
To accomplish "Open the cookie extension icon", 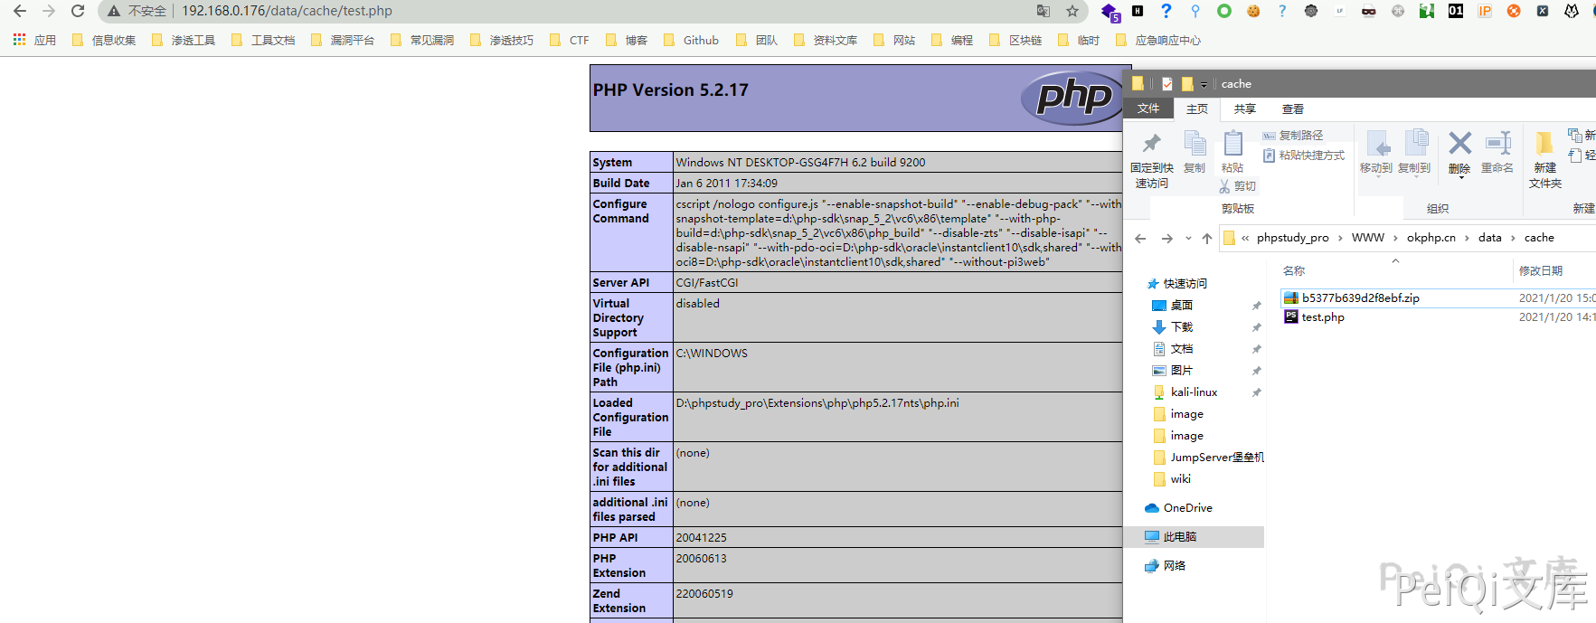I will tap(1253, 11).
